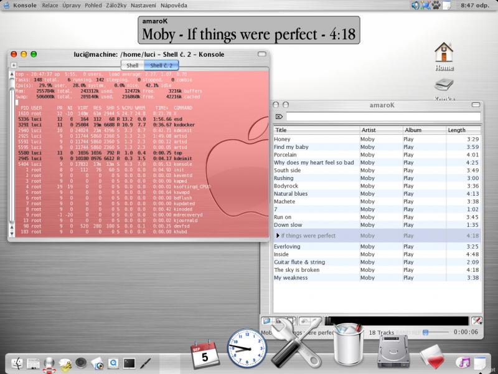
Task: Open the Sep 5 calendar dock icon
Action: [x=205, y=354]
